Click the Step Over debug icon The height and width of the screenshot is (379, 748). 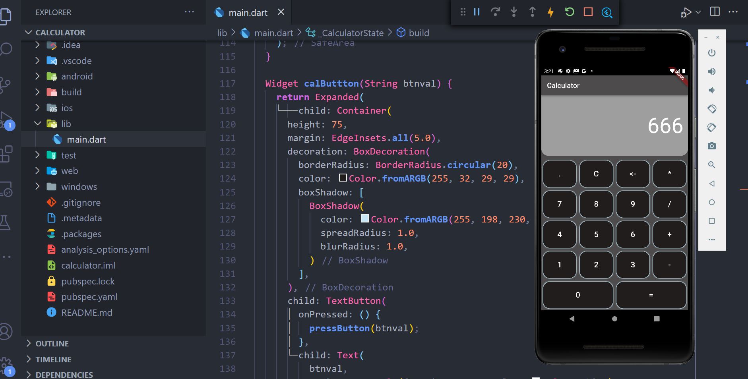pyautogui.click(x=495, y=12)
